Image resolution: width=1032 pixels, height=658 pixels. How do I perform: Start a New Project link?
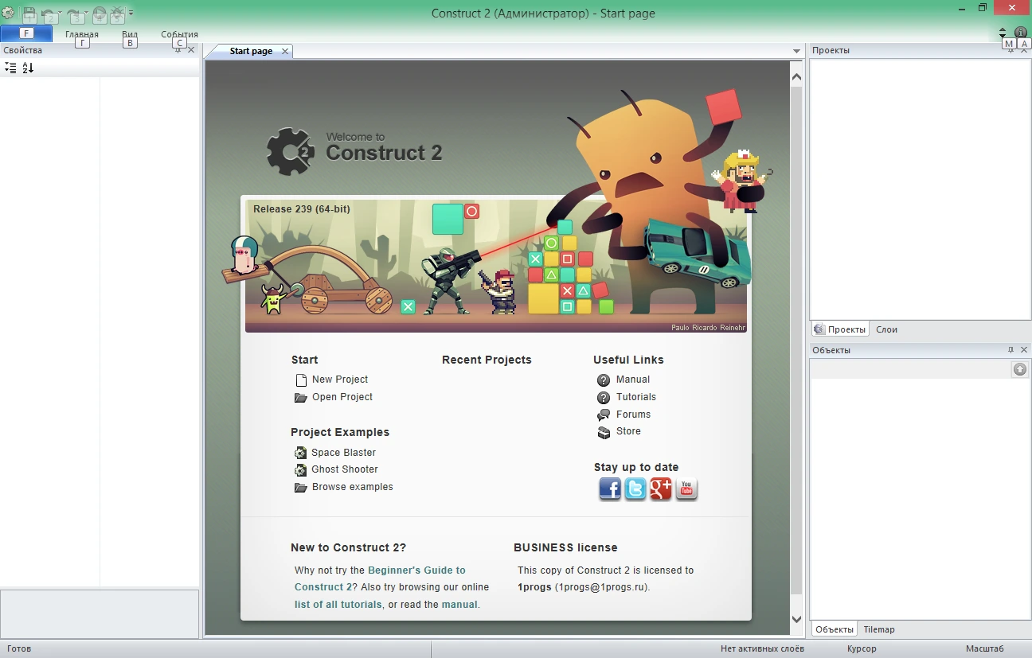coord(340,380)
